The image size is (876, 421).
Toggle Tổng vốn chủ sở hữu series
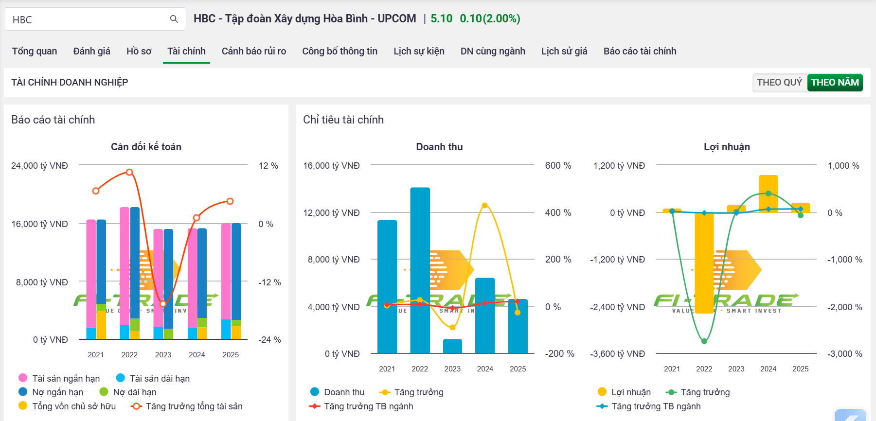pos(67,406)
